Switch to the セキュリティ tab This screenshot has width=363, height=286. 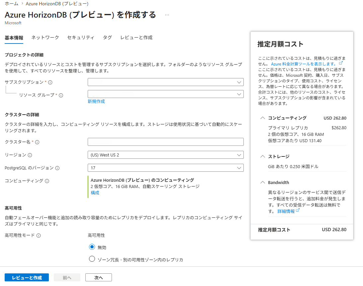coord(81,38)
